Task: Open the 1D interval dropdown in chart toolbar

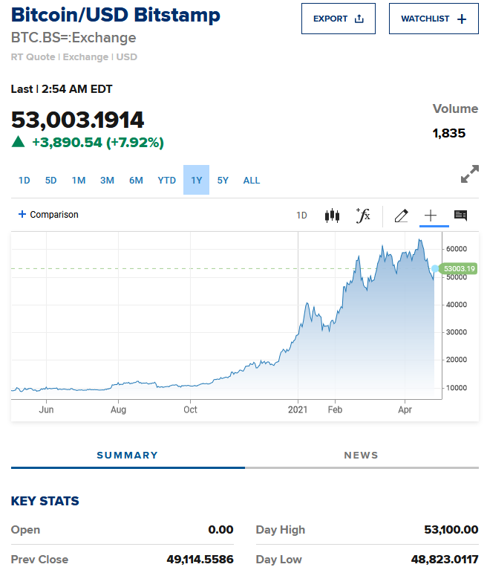Action: pos(301,216)
